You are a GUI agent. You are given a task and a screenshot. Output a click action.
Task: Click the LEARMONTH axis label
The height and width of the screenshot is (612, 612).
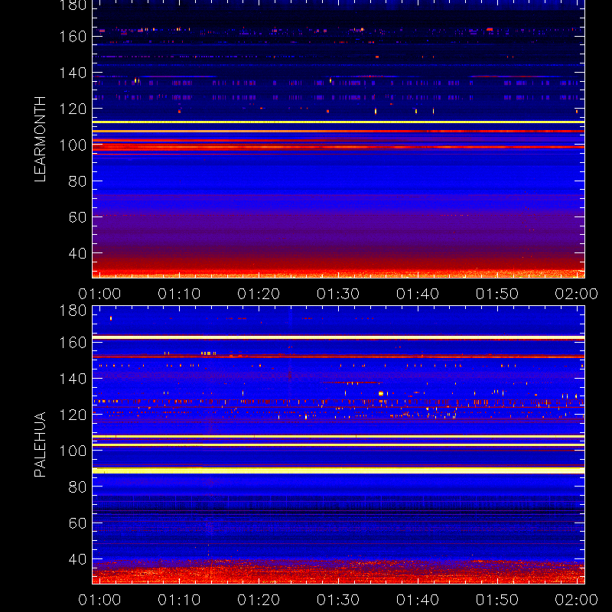(41, 139)
